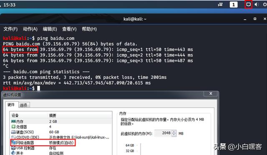The height and width of the screenshot is (155, 267).
Task: Switch to the 硬件 tab
Action: 11,105
